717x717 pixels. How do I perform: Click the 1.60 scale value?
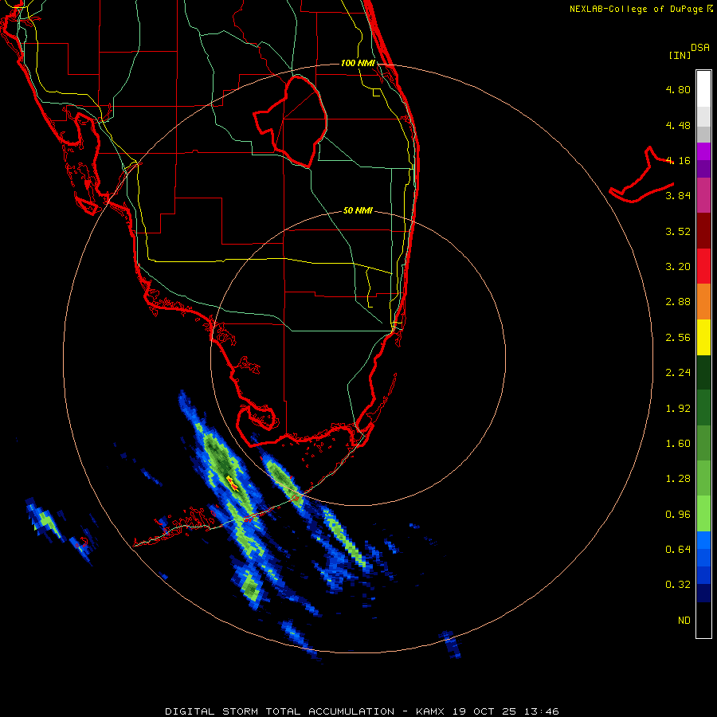pyautogui.click(x=678, y=444)
